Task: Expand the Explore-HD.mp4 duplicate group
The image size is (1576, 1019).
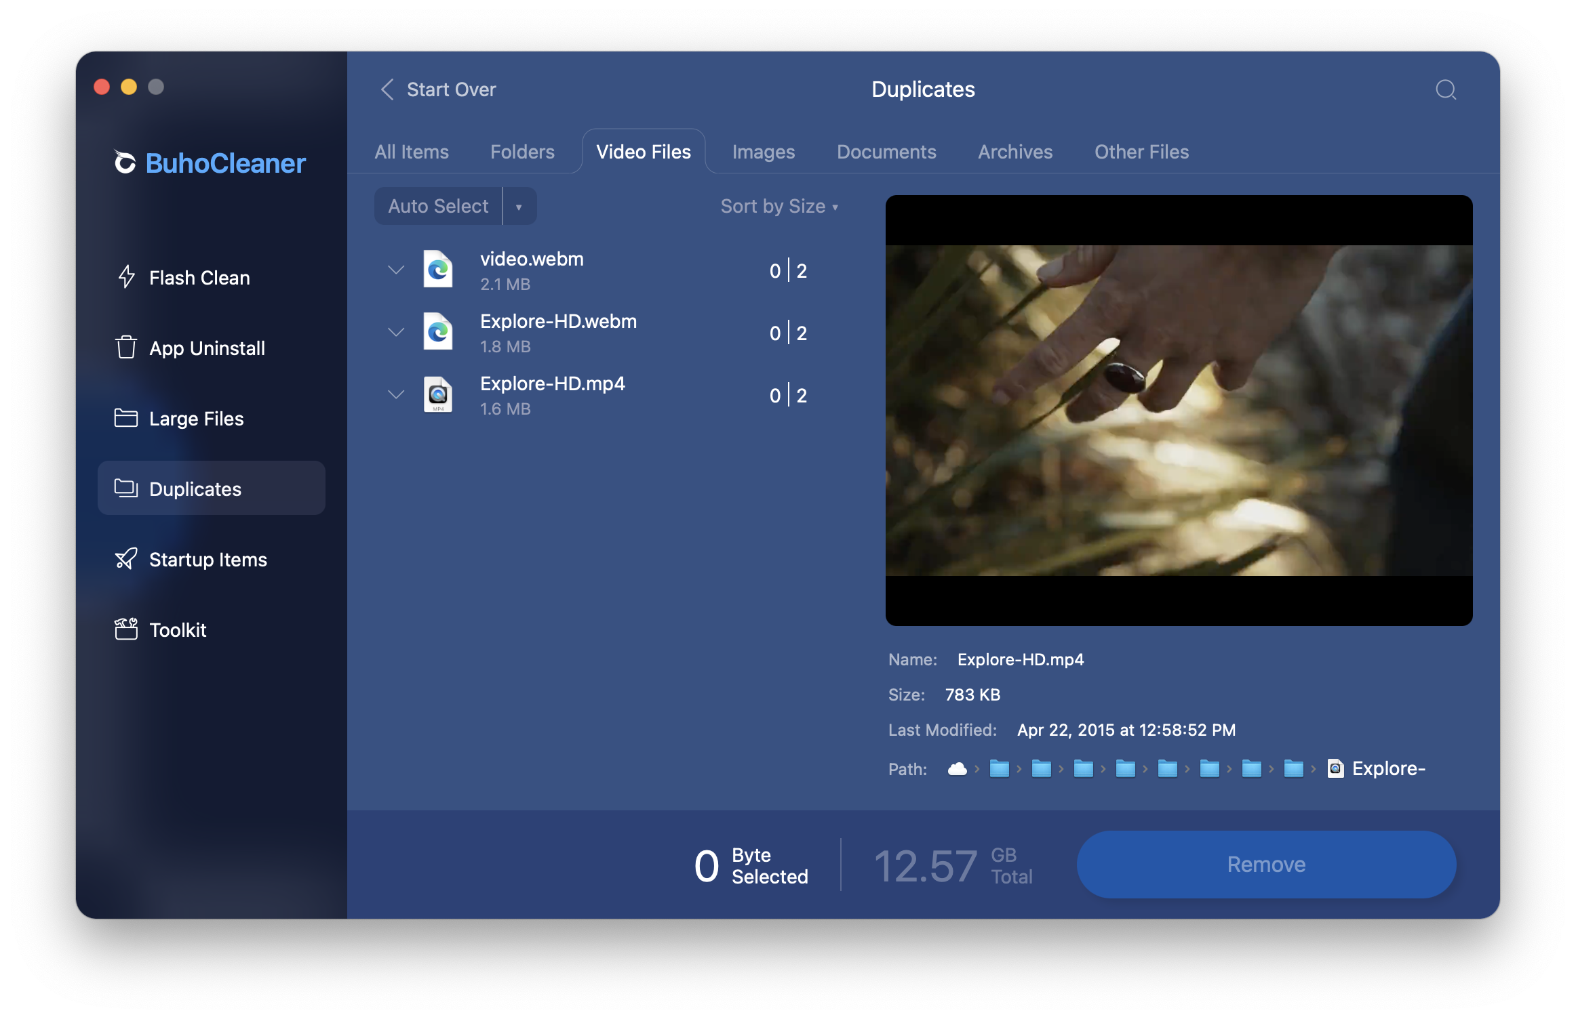Action: (396, 394)
